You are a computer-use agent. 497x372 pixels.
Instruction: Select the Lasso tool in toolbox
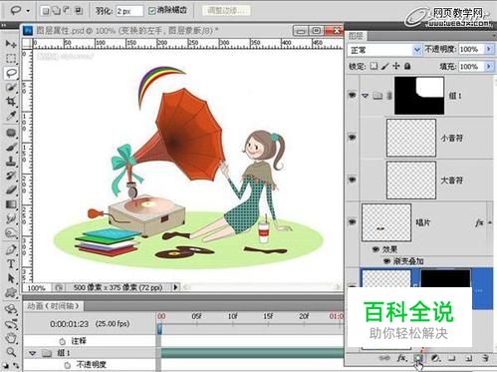pyautogui.click(x=11, y=73)
